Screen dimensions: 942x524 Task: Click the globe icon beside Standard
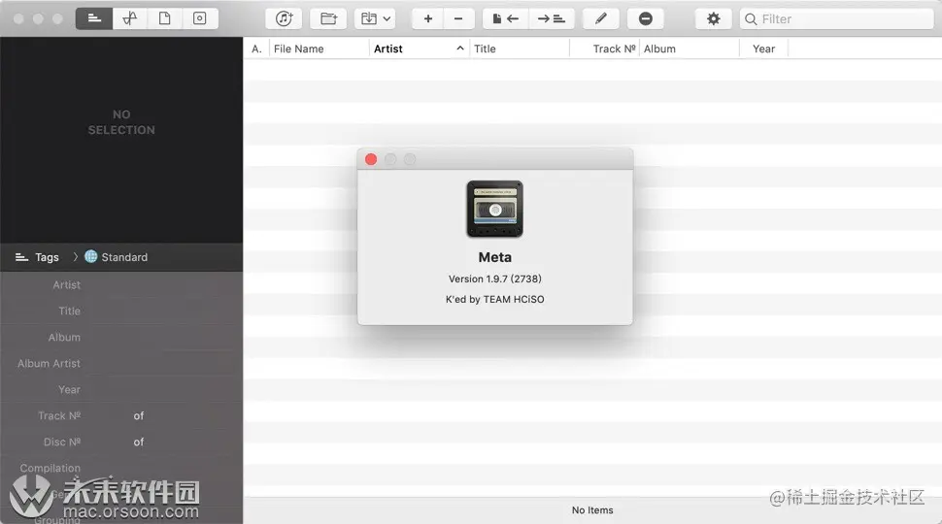click(90, 256)
